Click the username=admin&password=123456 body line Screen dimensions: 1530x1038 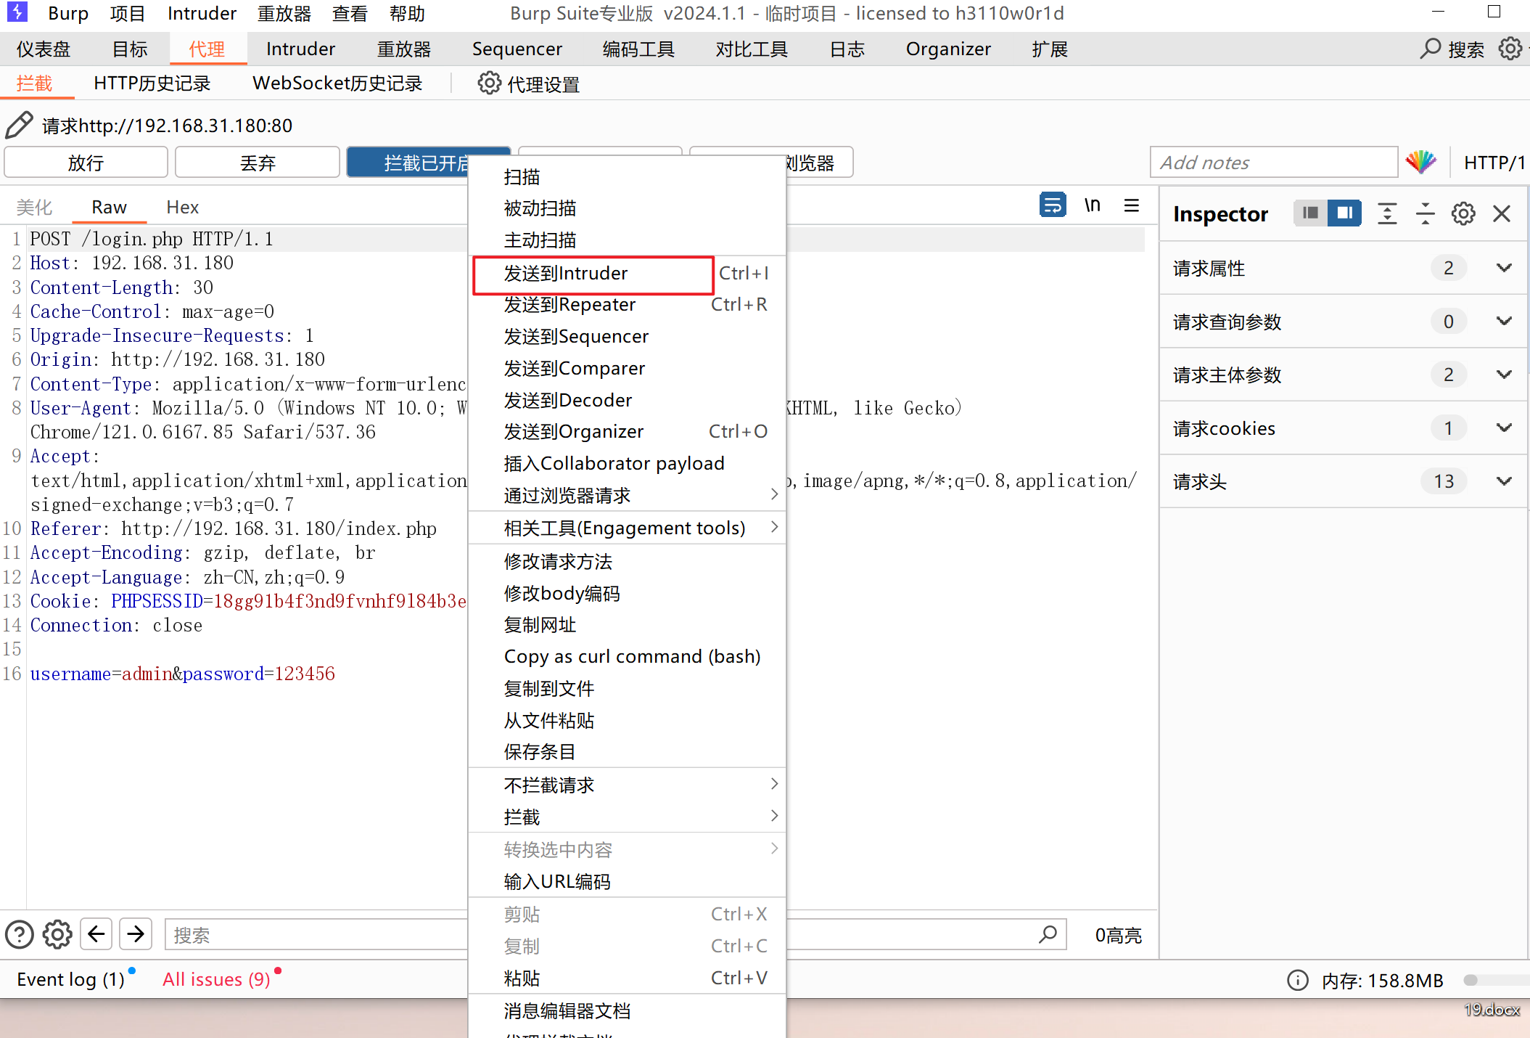click(182, 674)
